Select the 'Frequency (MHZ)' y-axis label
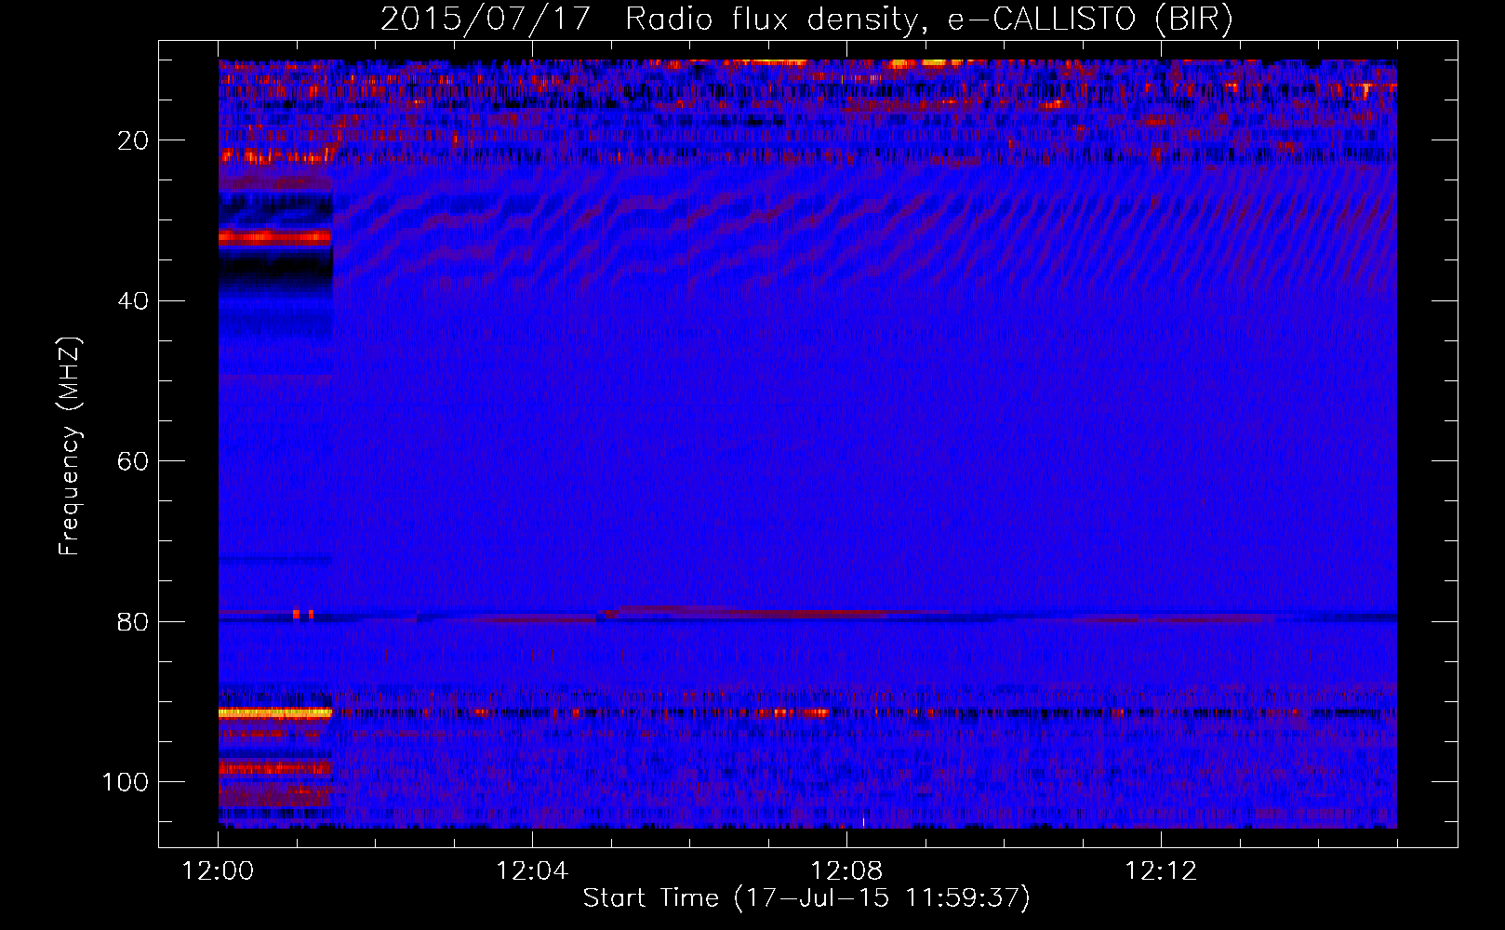 [70, 445]
